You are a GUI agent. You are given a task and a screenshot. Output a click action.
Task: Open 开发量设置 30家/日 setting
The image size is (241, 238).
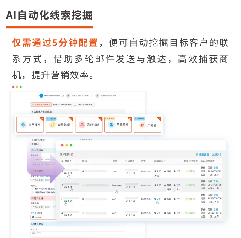pos(209,154)
